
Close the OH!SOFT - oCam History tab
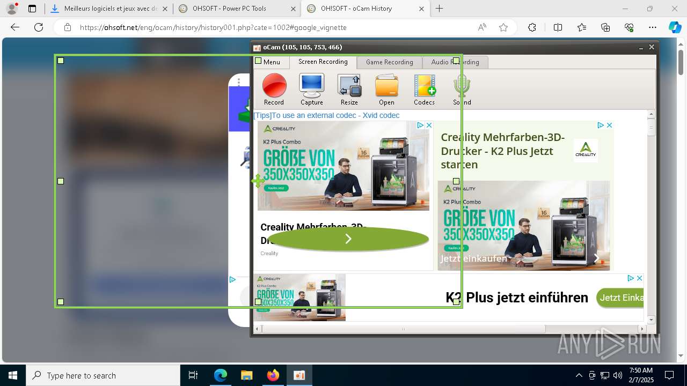[421, 9]
